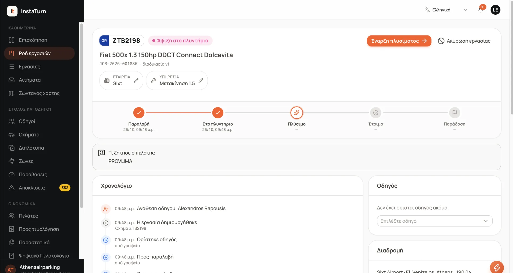
Task: Expand the Επιλέξτε οδηγό driver dropdown
Action: pos(434,221)
